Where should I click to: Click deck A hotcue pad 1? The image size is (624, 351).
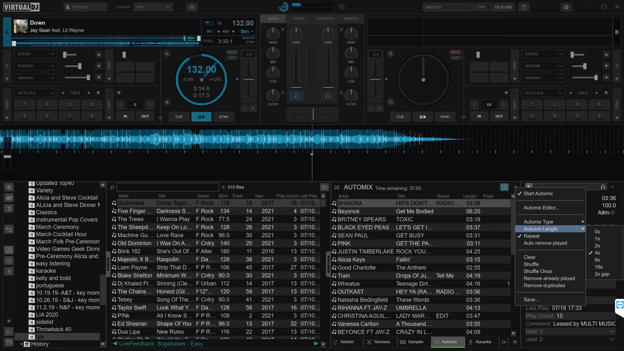pos(25,104)
